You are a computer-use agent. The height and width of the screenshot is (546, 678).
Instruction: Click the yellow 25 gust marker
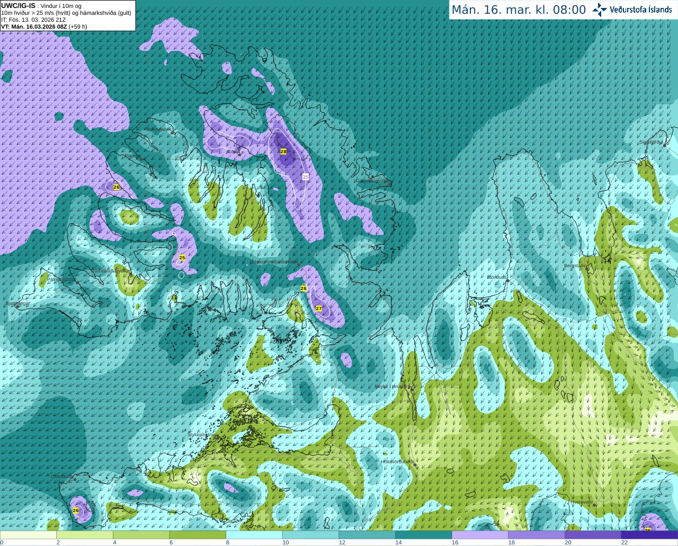tap(182, 258)
